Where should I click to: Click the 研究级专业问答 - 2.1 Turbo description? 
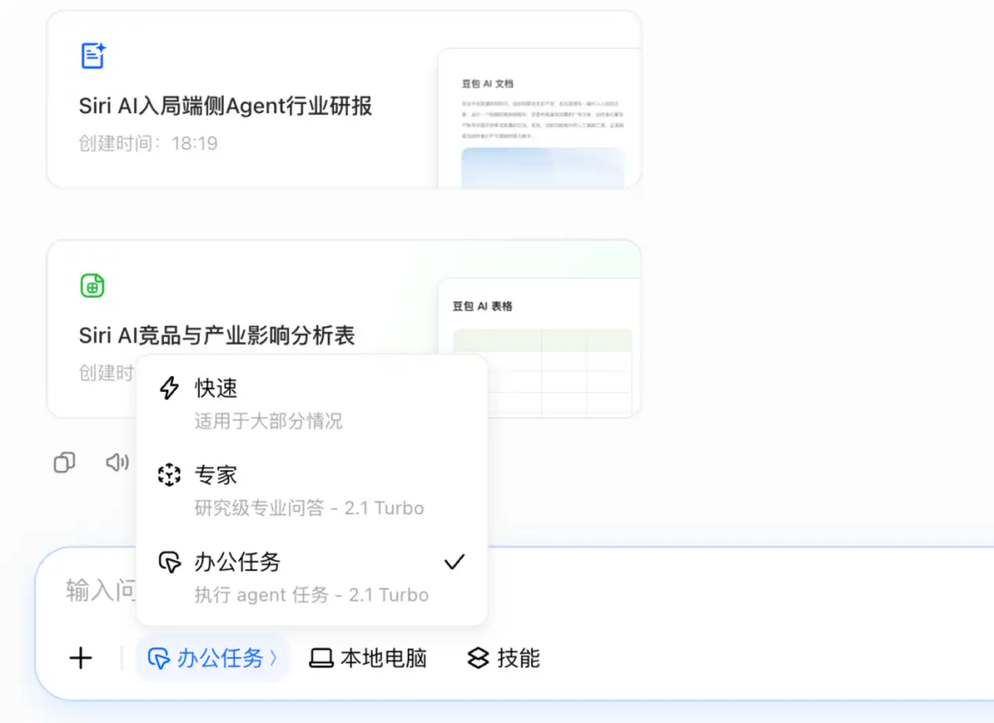(x=309, y=508)
